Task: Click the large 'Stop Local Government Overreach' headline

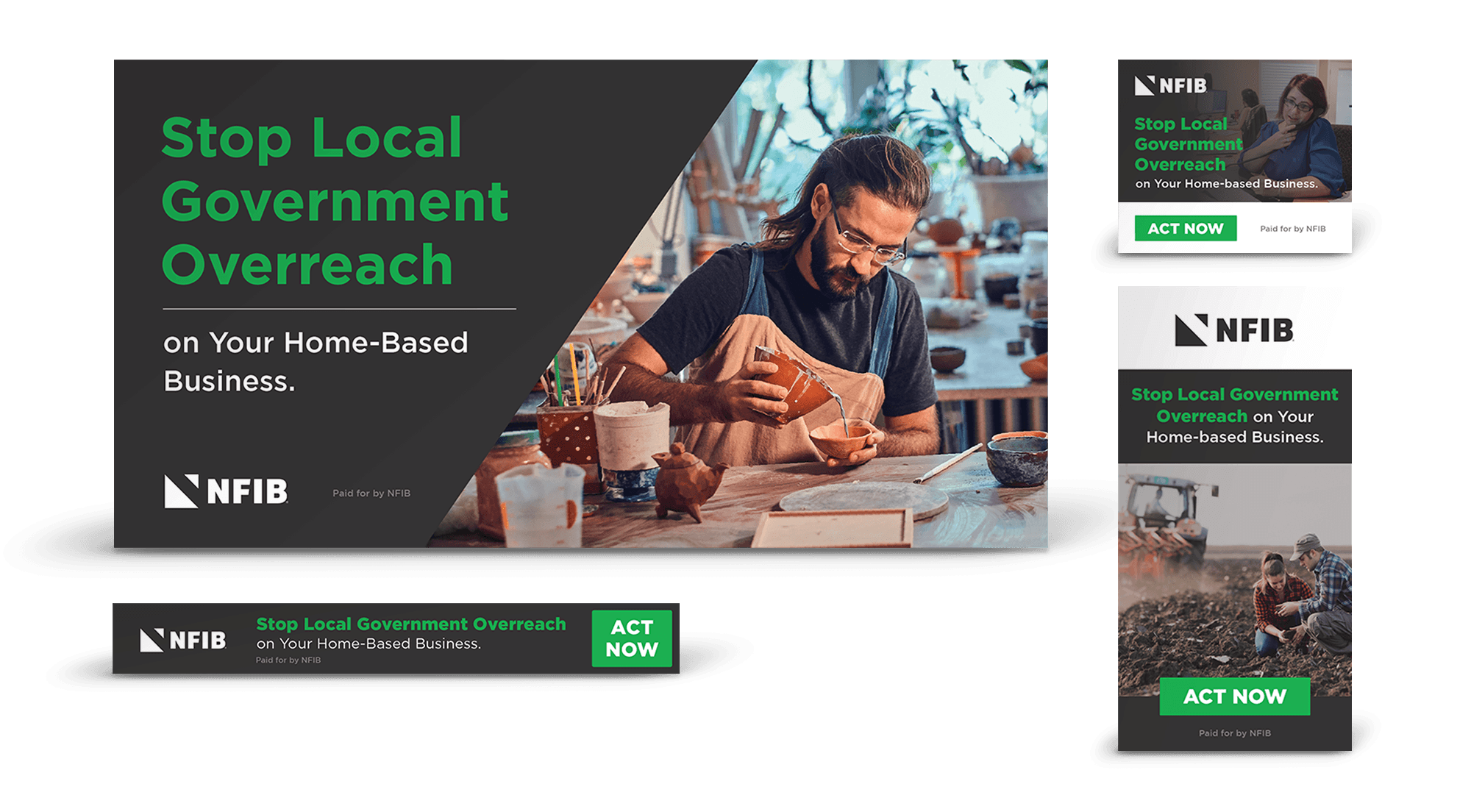Action: coord(333,201)
